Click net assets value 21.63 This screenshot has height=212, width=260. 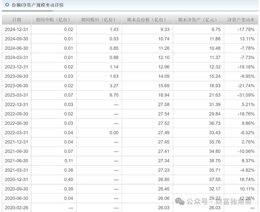coord(215,95)
